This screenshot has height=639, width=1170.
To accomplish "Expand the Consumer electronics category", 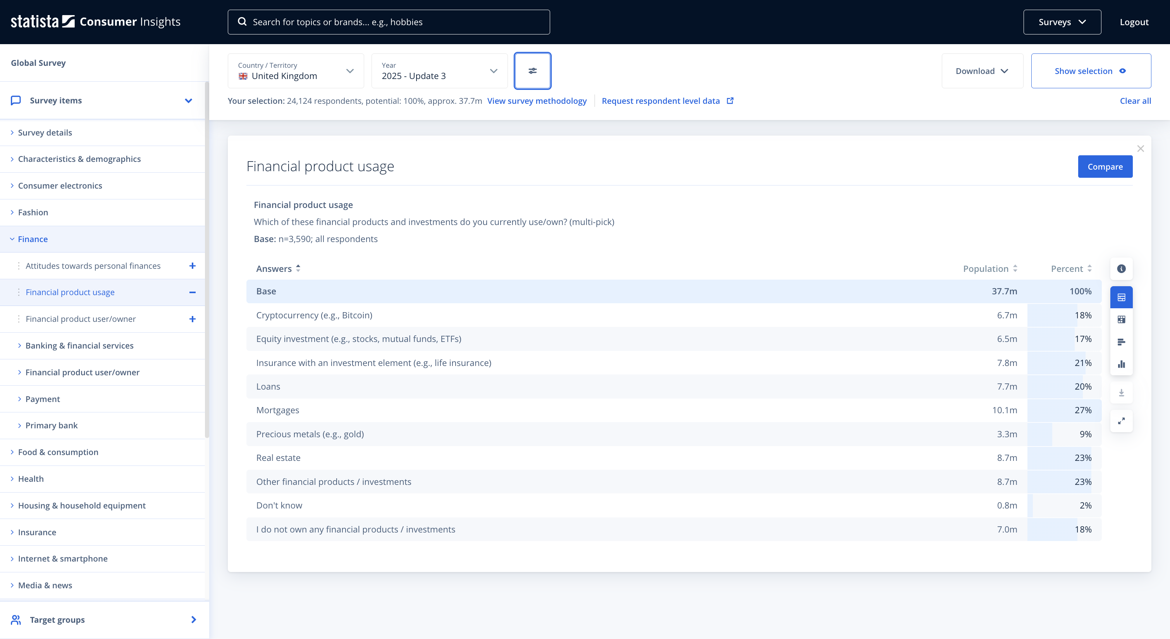I will pyautogui.click(x=60, y=186).
